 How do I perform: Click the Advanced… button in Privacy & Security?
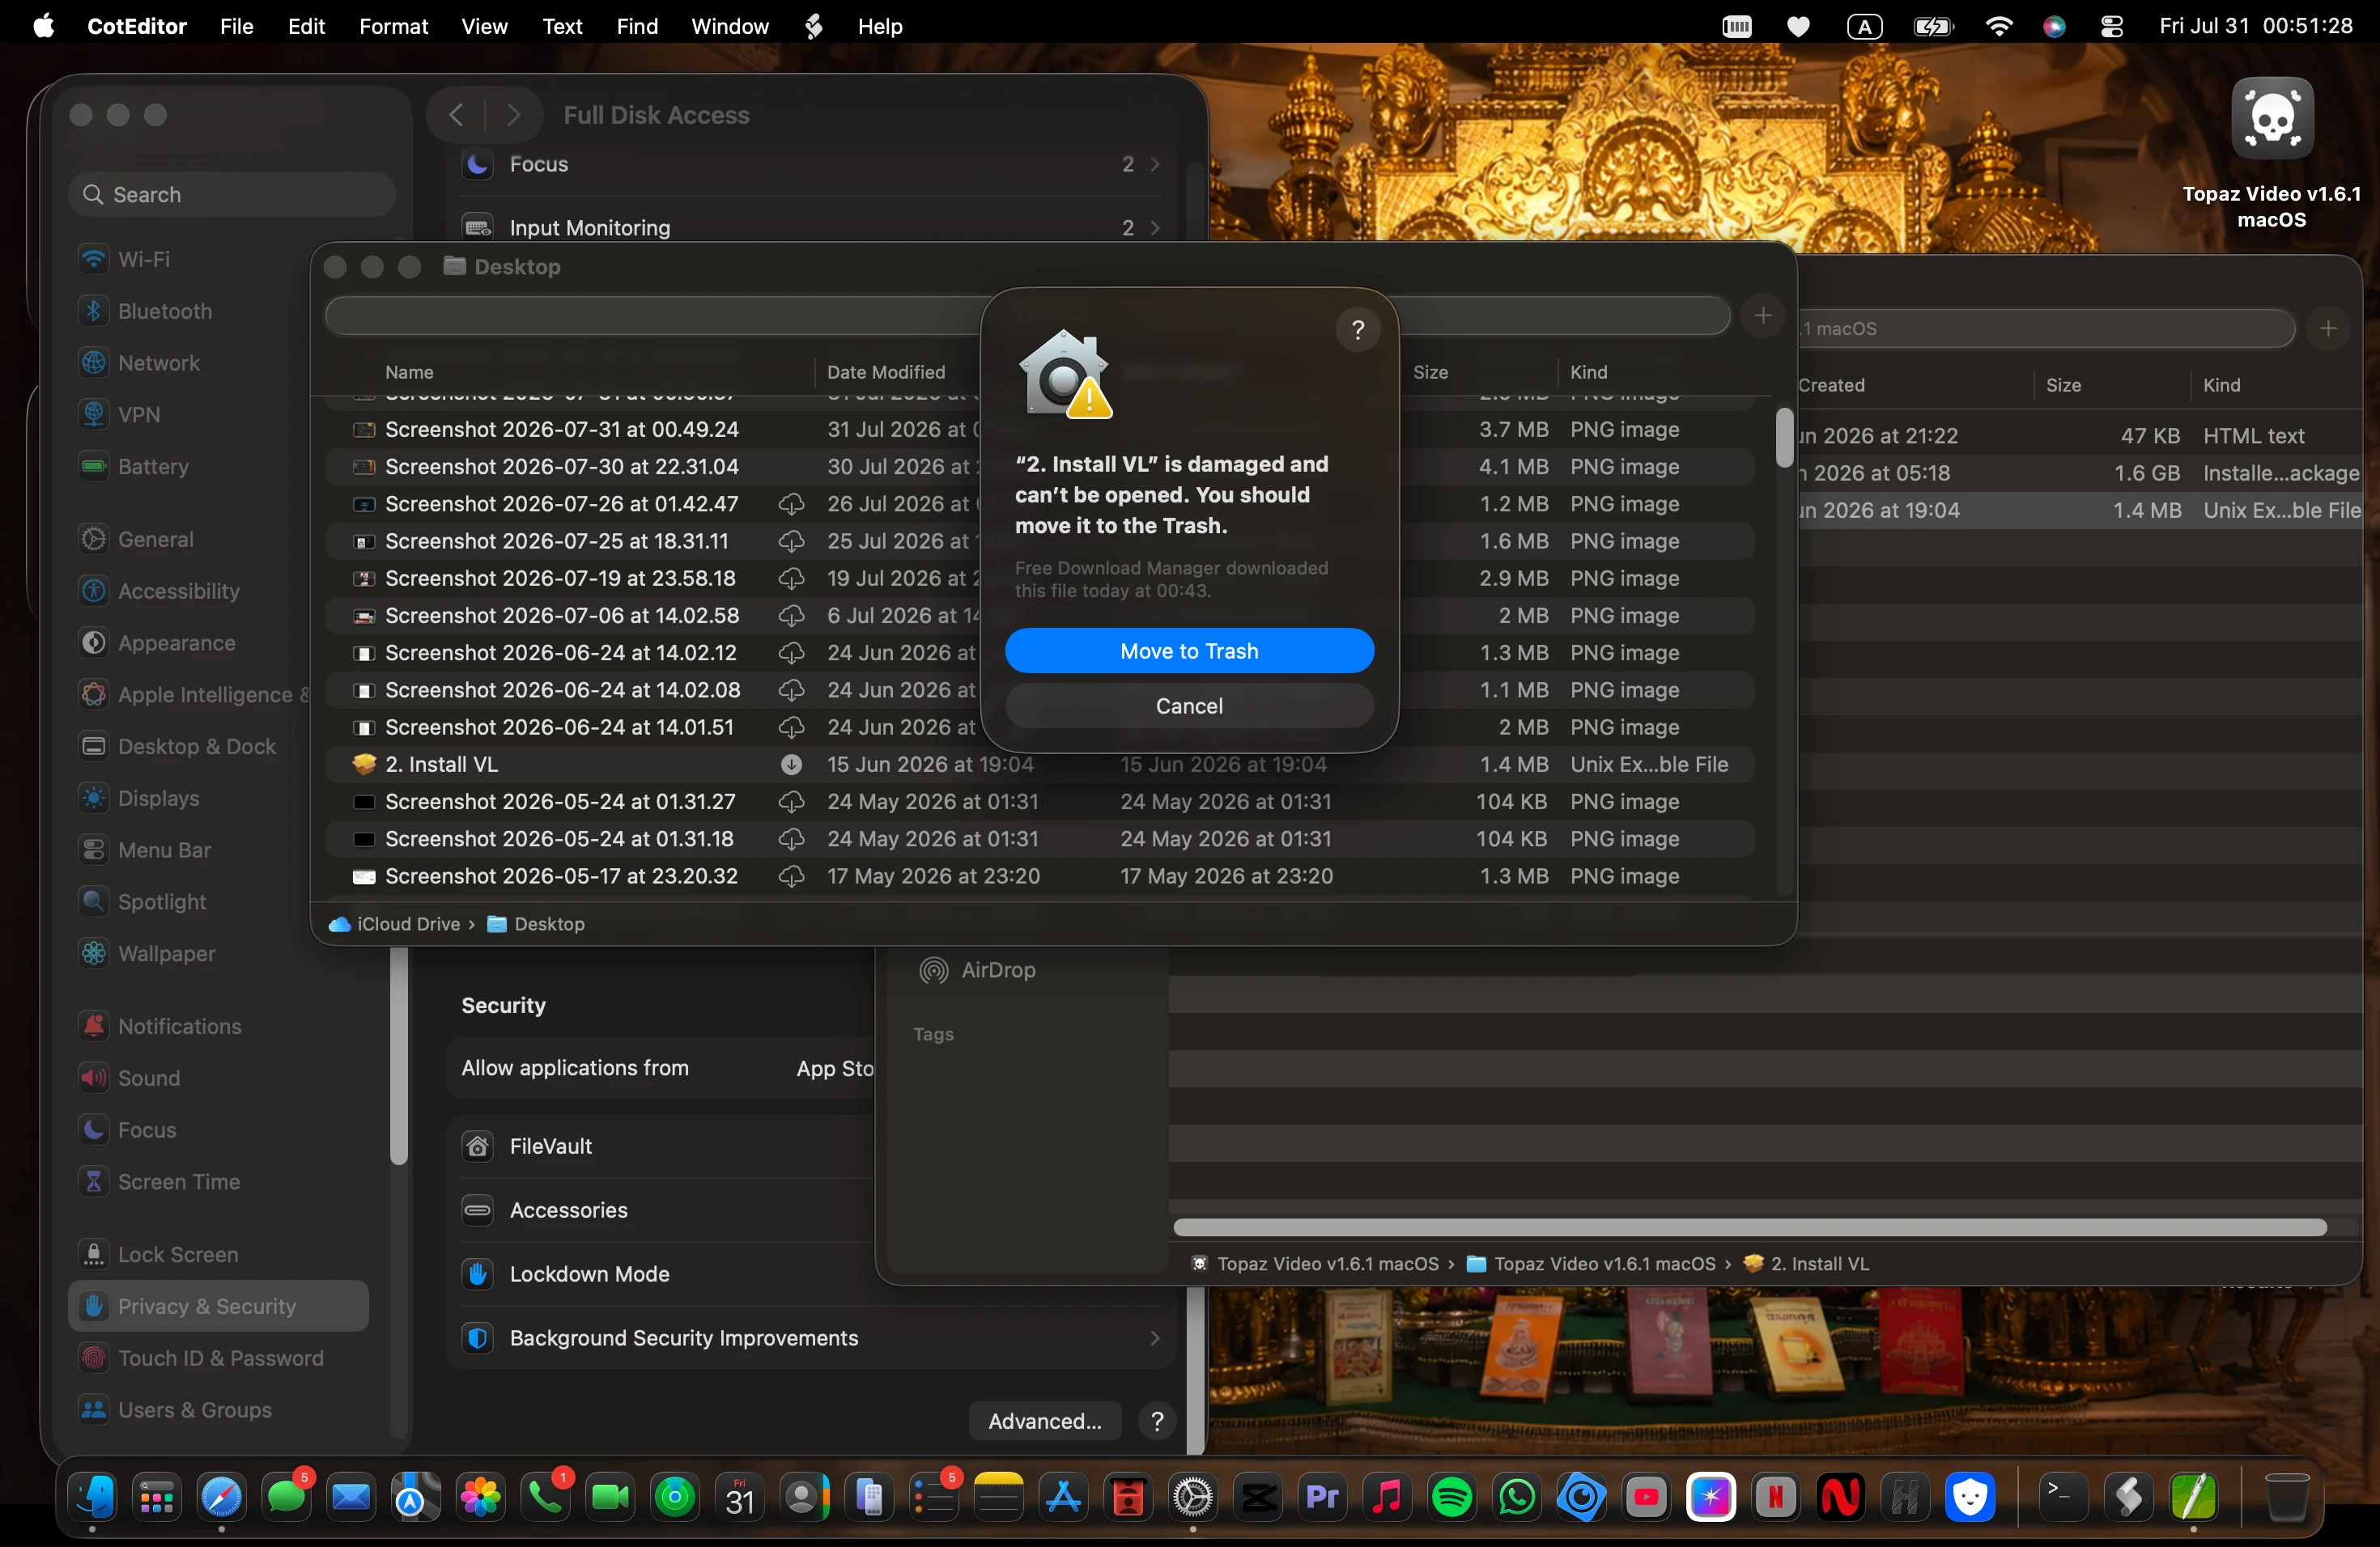pos(1045,1421)
